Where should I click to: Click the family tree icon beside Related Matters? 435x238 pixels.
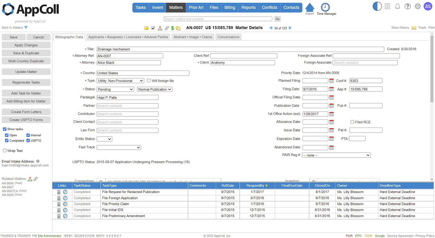(30, 179)
